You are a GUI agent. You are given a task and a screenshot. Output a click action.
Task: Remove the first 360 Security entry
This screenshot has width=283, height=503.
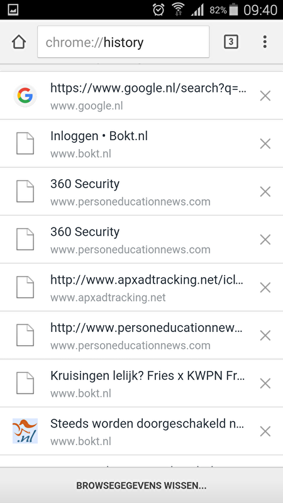265,192
